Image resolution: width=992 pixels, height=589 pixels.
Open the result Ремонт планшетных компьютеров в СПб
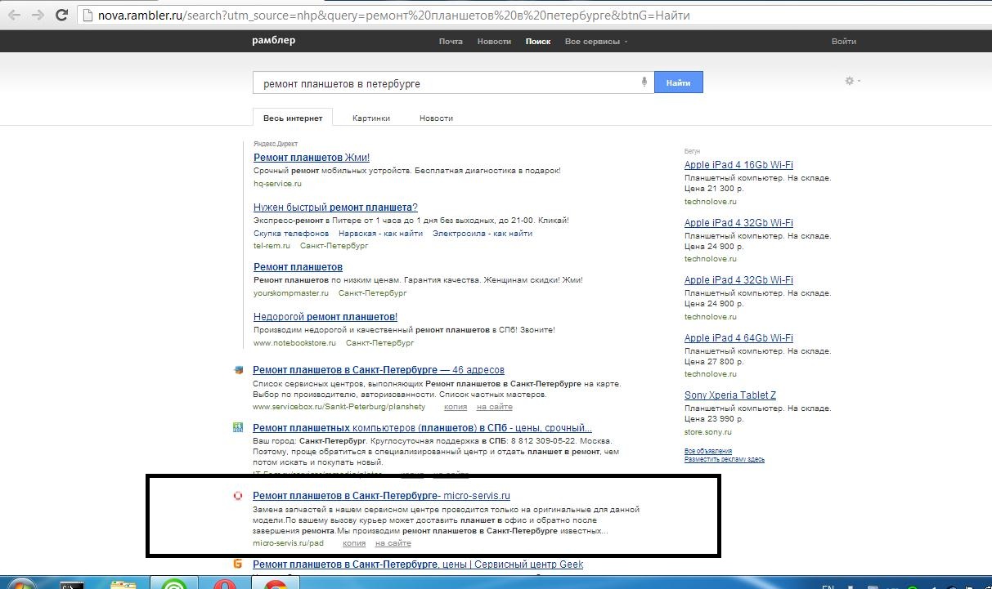(x=422, y=428)
